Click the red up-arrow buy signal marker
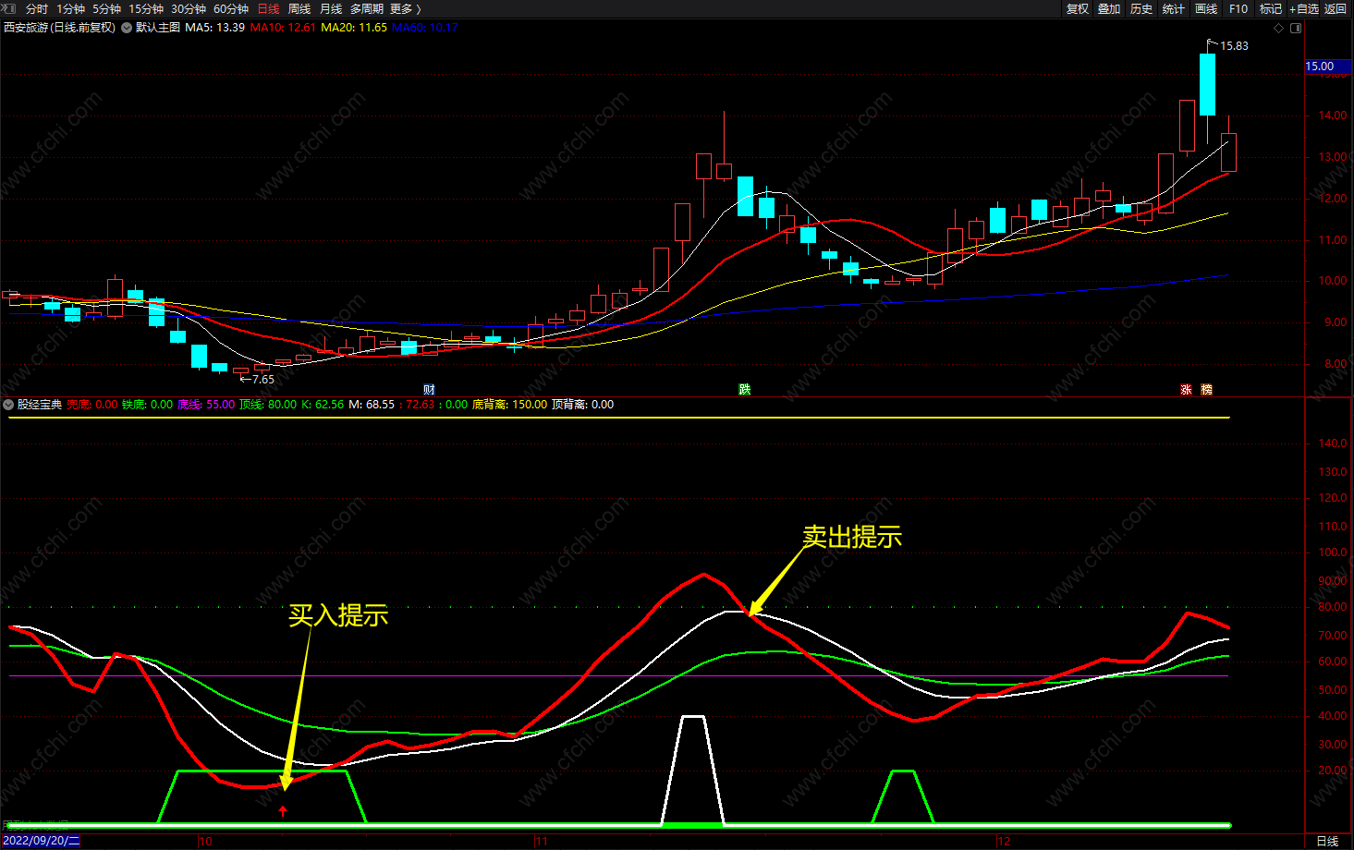Viewport: 1354px width, 850px height. coord(284,810)
